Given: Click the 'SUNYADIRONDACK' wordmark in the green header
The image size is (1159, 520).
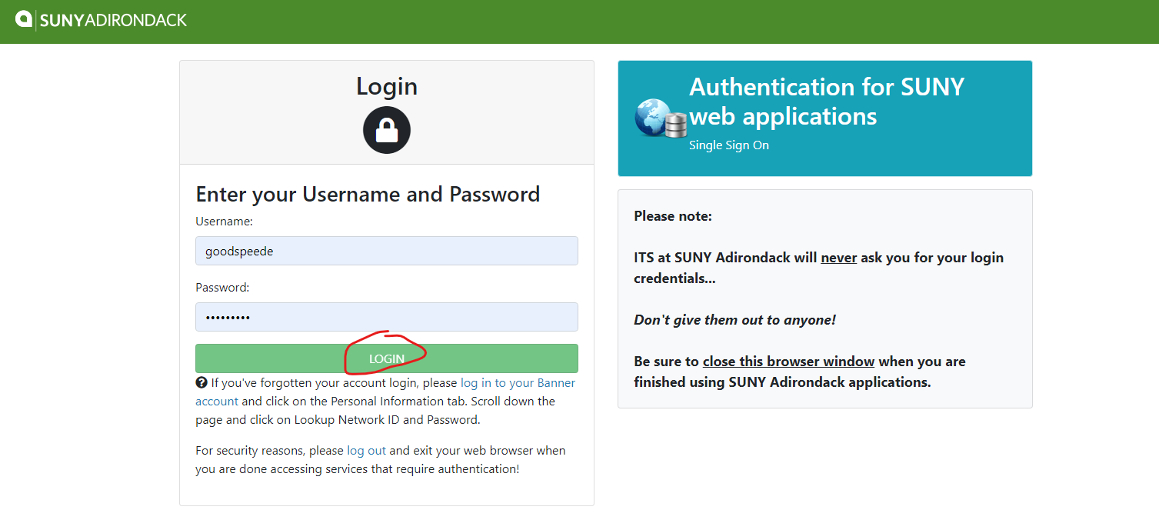Looking at the screenshot, I should tap(113, 20).
